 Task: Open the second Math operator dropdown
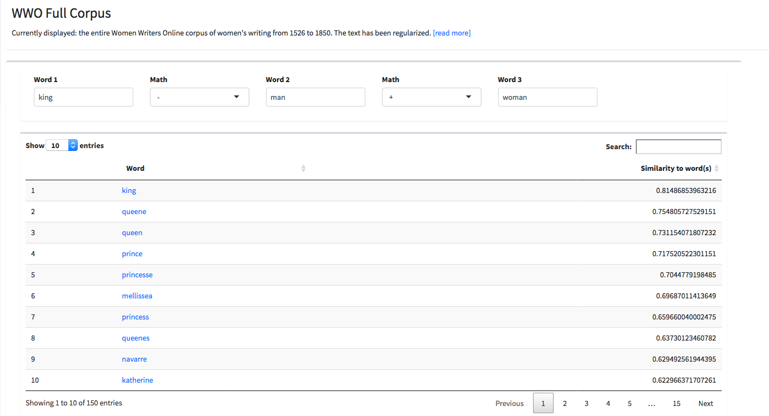pos(431,97)
